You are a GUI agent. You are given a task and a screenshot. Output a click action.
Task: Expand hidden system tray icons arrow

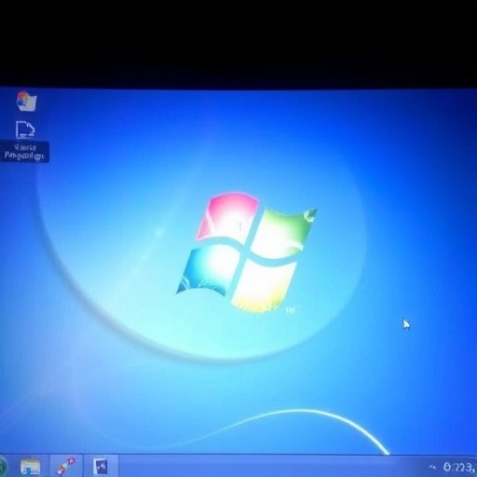[x=432, y=467]
